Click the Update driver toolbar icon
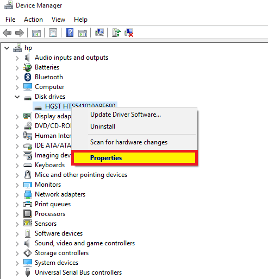The height and width of the screenshot is (279, 268). tap(116, 33)
